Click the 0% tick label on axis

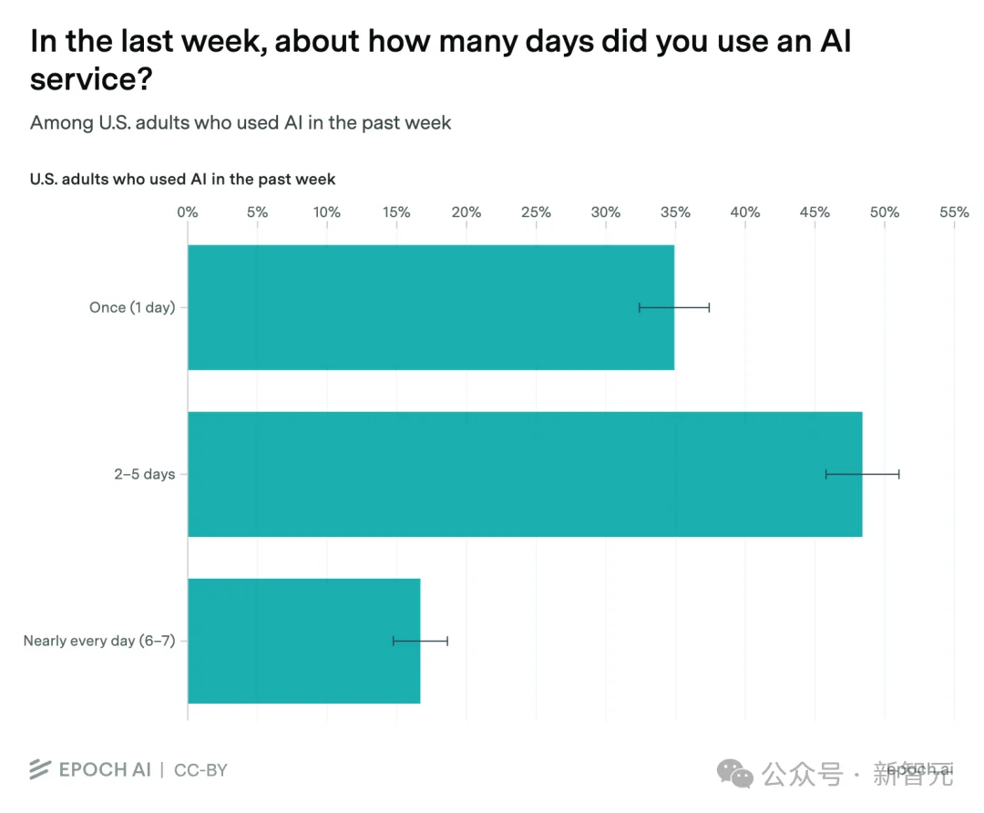[188, 212]
